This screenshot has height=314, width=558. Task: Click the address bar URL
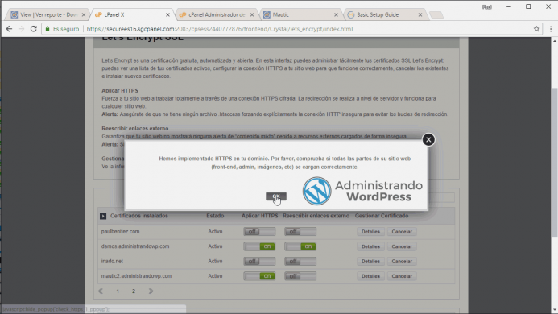pyautogui.click(x=220, y=29)
